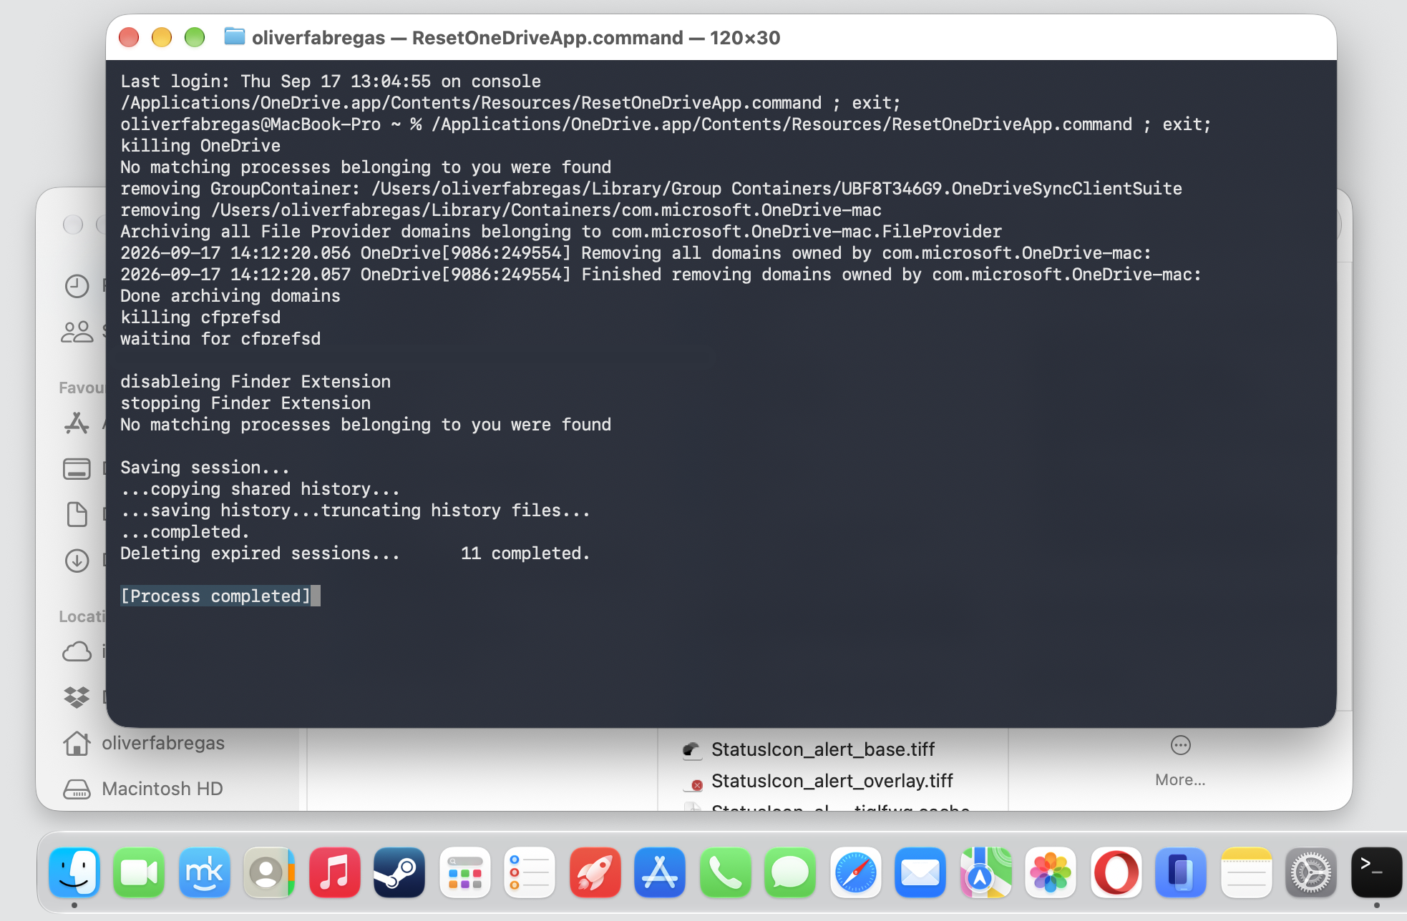Select Macintosh HD in Finder sidebar
The image size is (1407, 921).
(x=142, y=789)
